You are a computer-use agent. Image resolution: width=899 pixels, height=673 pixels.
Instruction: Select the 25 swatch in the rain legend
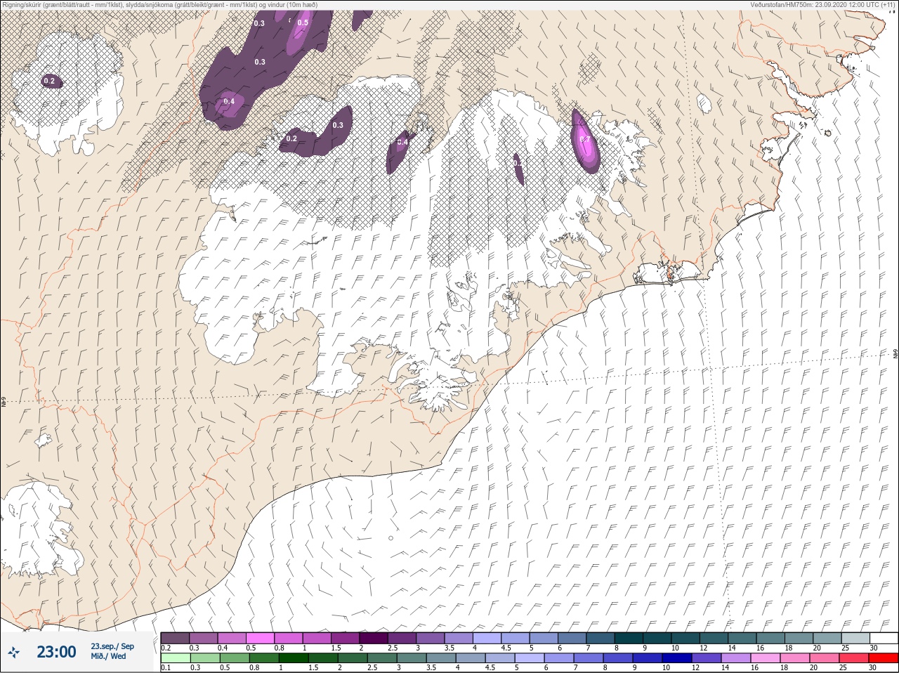854,658
